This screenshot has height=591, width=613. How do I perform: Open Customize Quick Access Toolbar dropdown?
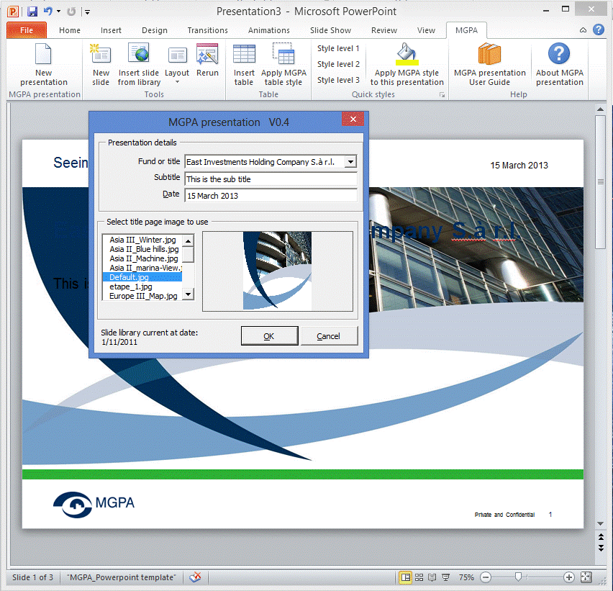(x=88, y=12)
